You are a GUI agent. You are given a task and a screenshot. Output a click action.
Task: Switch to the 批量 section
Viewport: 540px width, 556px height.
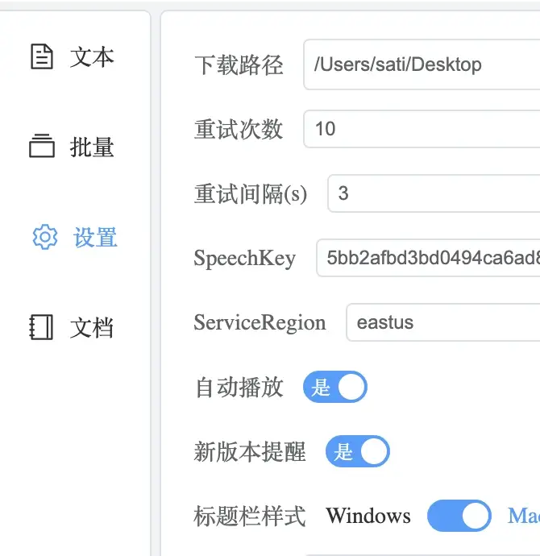click(x=73, y=147)
